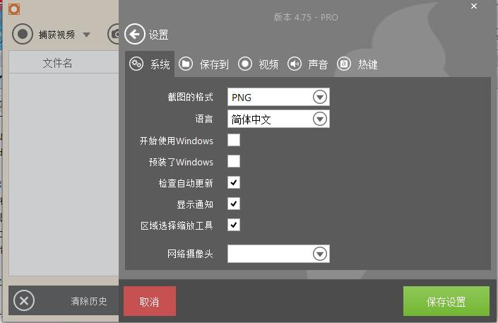Uncheck 检查自动更新 checkbox
The image size is (498, 323).
tap(234, 182)
